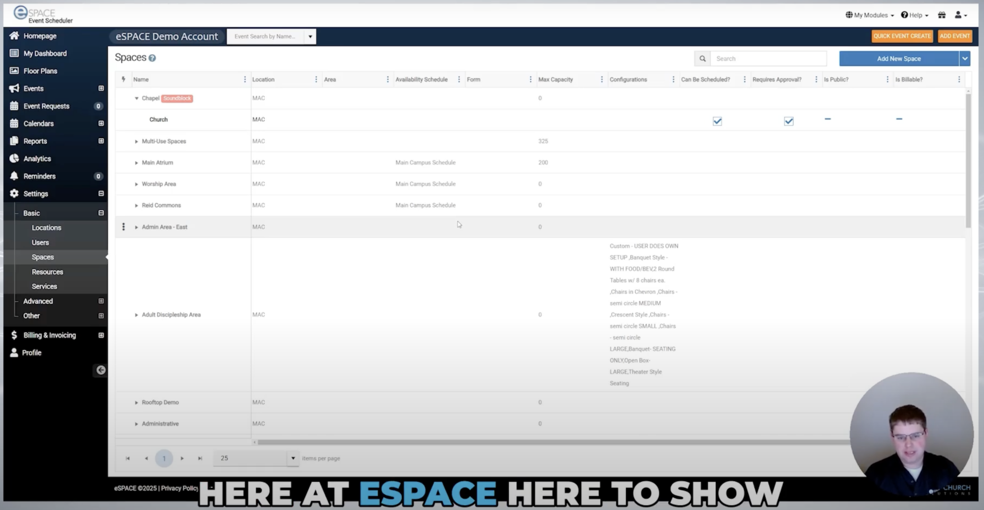Screen dimensions: 984x510
Task: Open the My Modules menu
Action: (x=869, y=15)
